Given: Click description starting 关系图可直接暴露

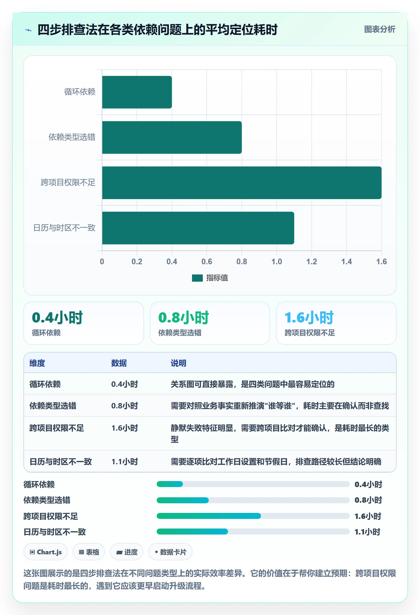Looking at the screenshot, I should point(253,384).
